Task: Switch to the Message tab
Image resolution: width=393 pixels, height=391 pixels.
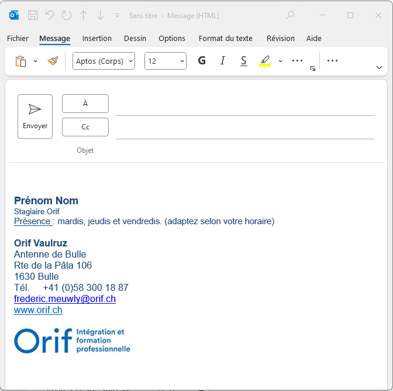Action: 54,39
